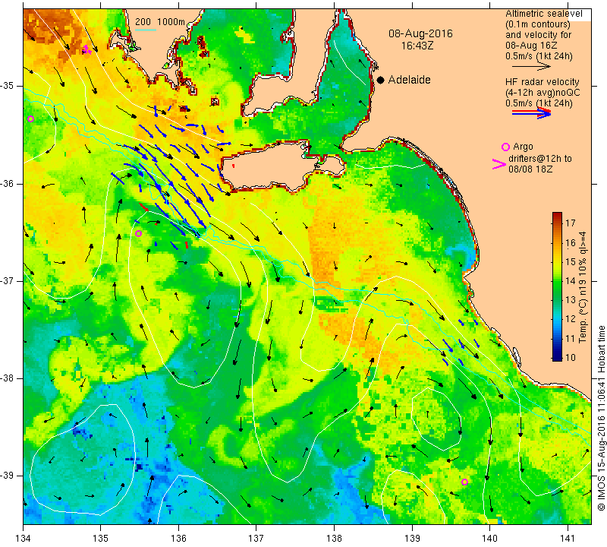Click the '200 1000m' depth contour label
Viewport: 607px width, 547px height.
coord(160,22)
